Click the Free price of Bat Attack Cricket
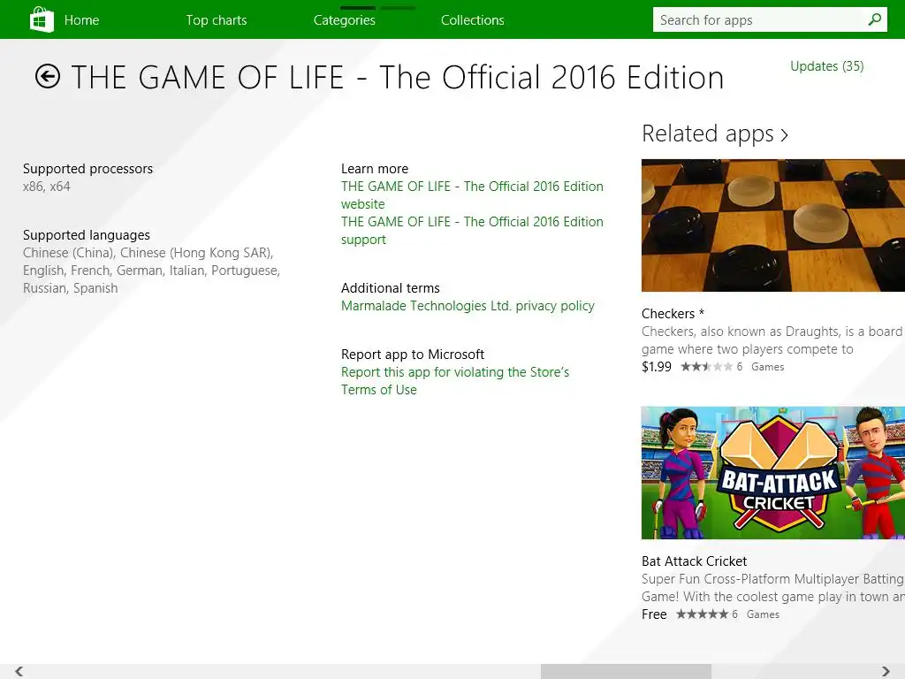905x679 pixels. 654,614
